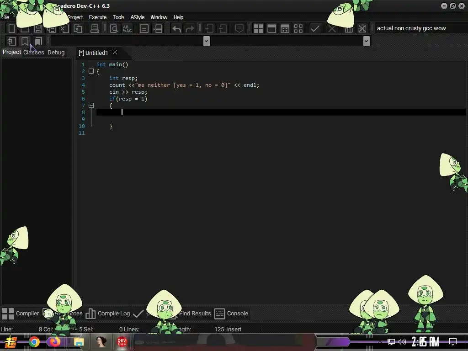Click the New file toolbar icon
The height and width of the screenshot is (351, 468).
(x=11, y=29)
